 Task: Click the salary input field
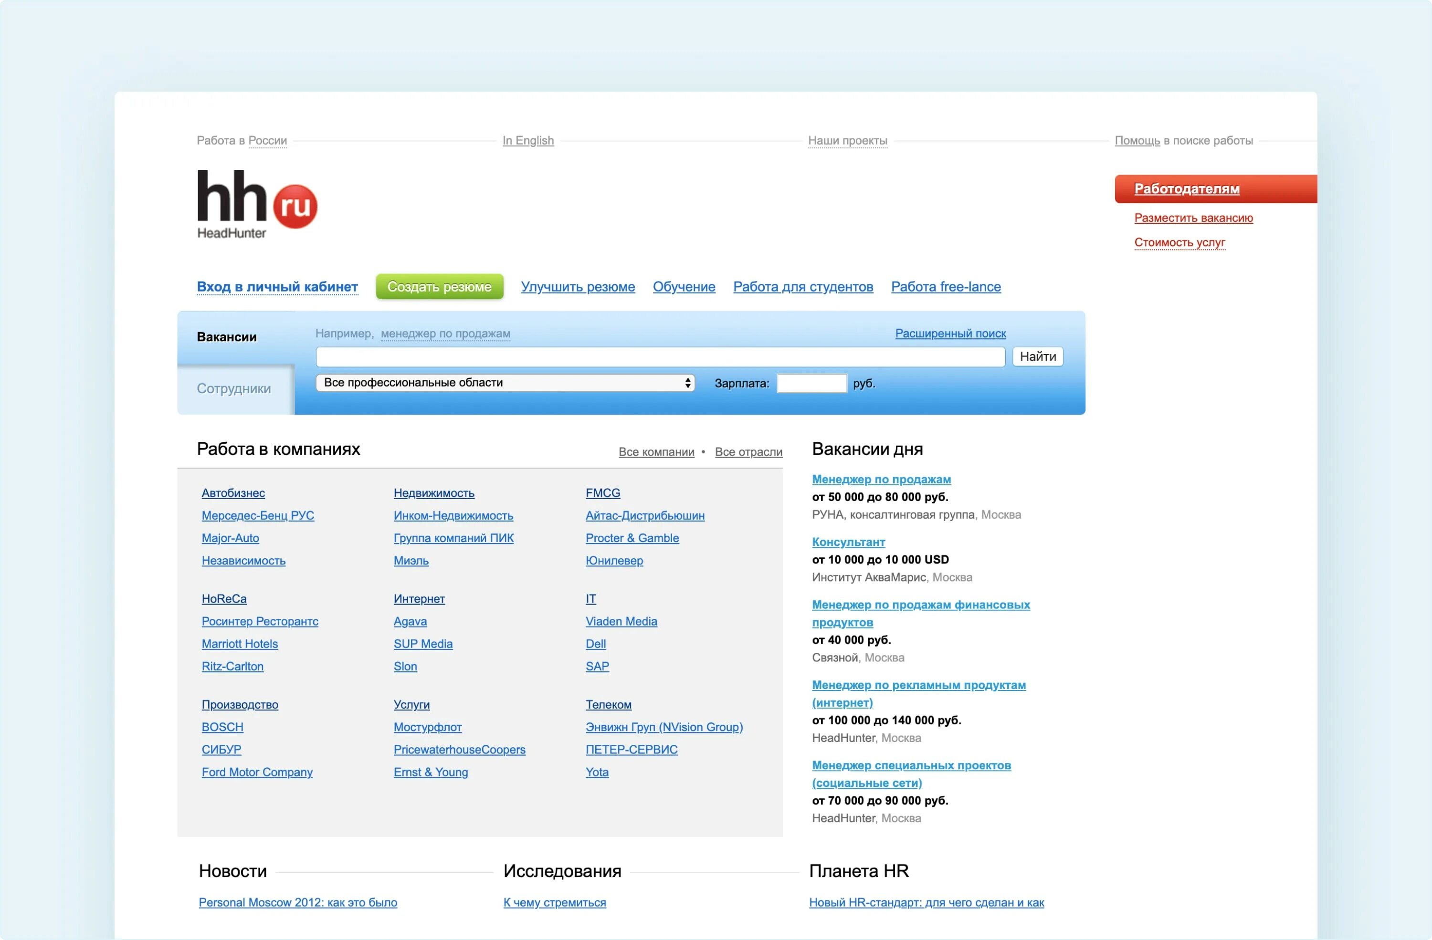pos(811,383)
